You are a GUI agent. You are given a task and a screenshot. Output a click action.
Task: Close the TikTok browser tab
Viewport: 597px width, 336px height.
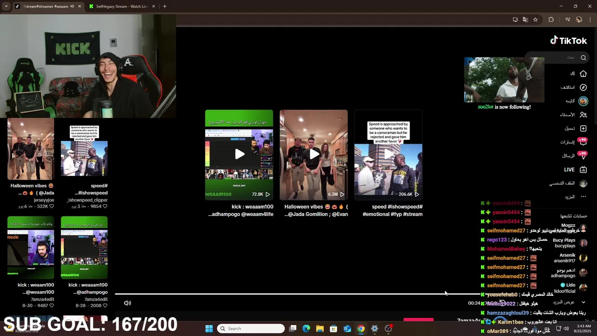pyautogui.click(x=79, y=7)
